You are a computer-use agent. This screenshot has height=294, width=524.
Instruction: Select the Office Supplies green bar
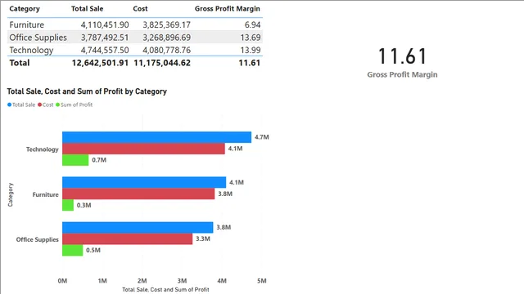click(73, 251)
